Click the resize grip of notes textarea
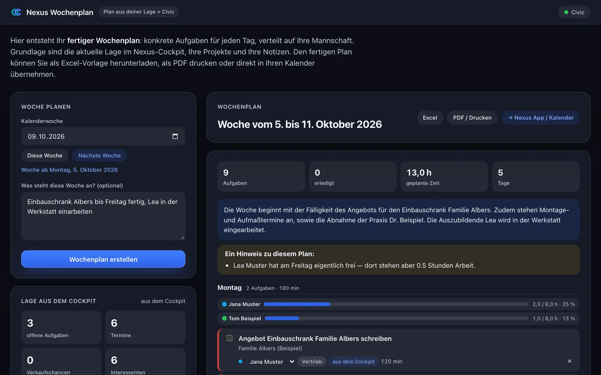The height and width of the screenshot is (375, 601). pos(183,237)
